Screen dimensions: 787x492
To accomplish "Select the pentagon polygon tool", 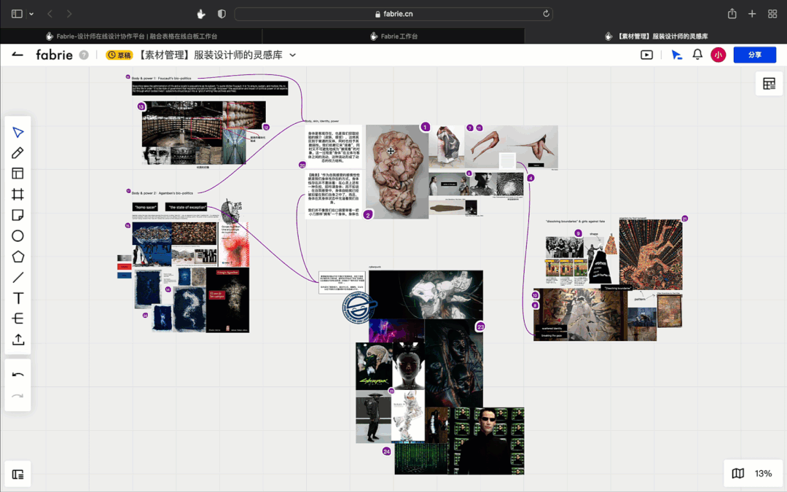I will coord(18,257).
